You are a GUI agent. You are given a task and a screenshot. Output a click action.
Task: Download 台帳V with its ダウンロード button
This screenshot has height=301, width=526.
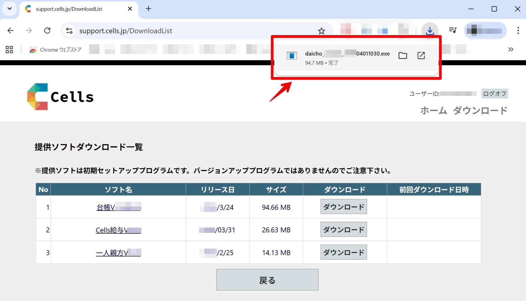click(x=344, y=207)
